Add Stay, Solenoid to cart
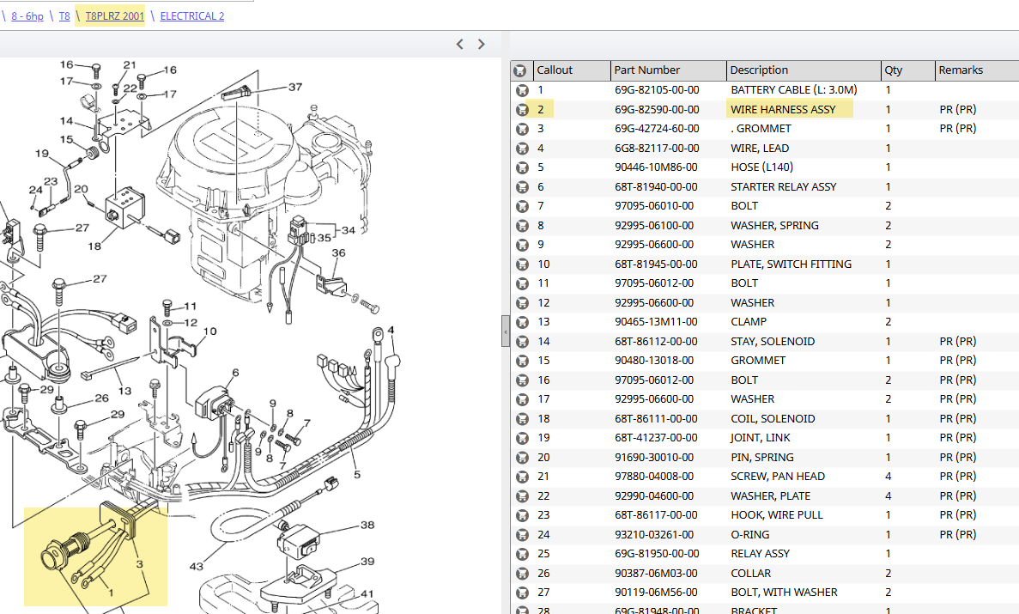This screenshot has height=614, width=1019. coord(522,342)
